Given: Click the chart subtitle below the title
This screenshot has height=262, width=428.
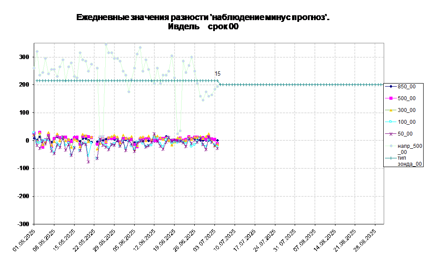Looking at the screenshot, I should pos(203,27).
